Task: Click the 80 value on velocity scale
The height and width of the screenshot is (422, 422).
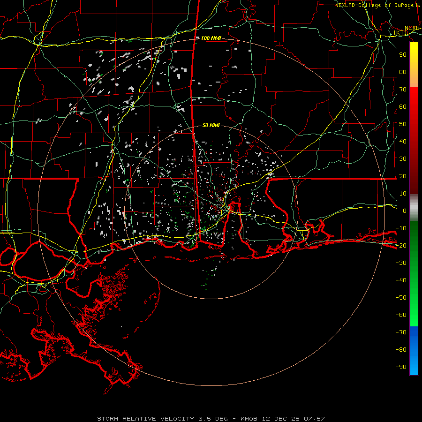Action: coord(403,72)
